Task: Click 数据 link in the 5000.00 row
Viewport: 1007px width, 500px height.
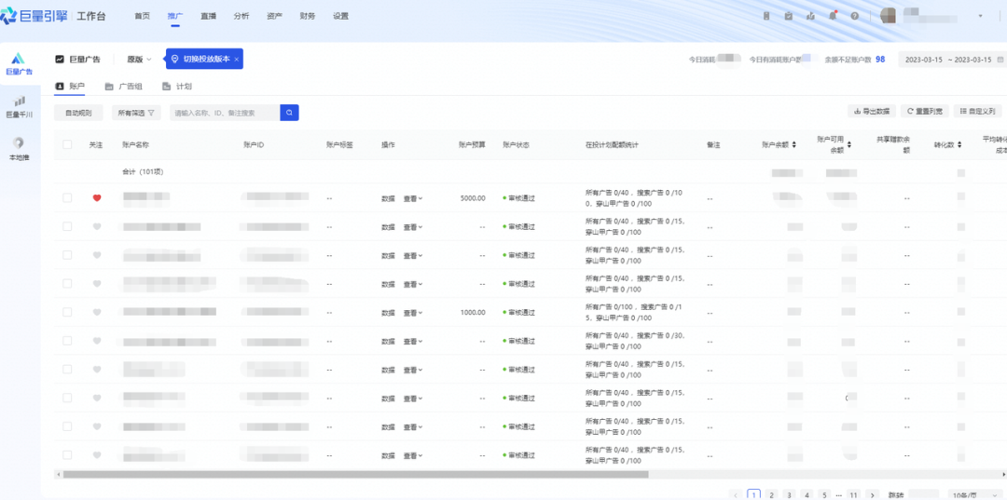Action: (388, 198)
